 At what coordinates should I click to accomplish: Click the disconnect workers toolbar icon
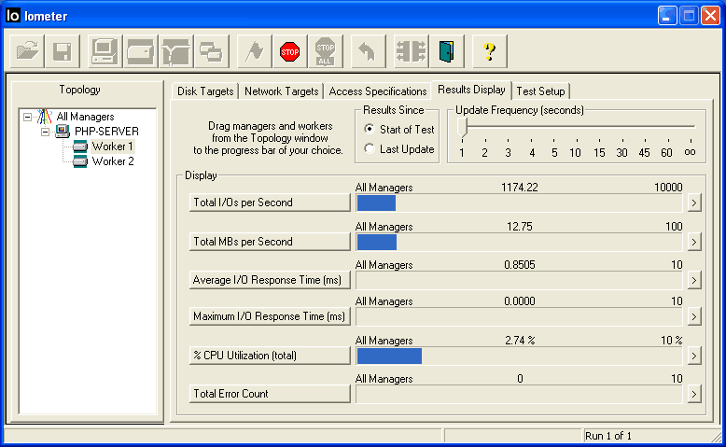(411, 51)
